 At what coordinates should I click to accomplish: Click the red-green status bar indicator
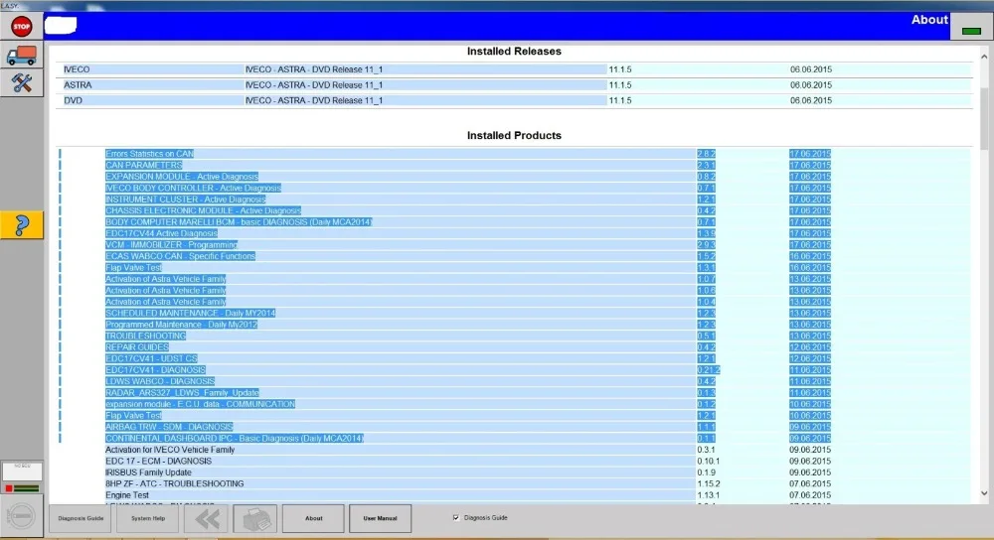tap(22, 488)
